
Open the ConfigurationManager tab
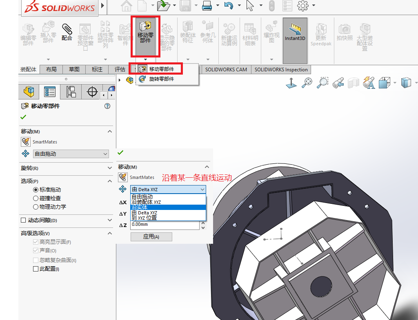[x=71, y=92]
